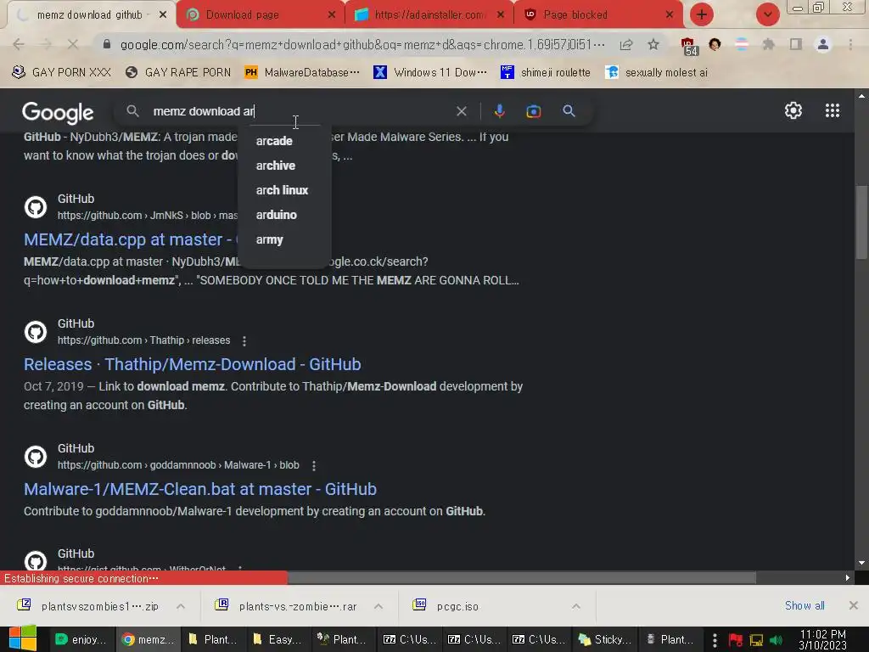Viewport: 869px width, 652px height.
Task: Close the Download page tab
Action: tap(332, 15)
